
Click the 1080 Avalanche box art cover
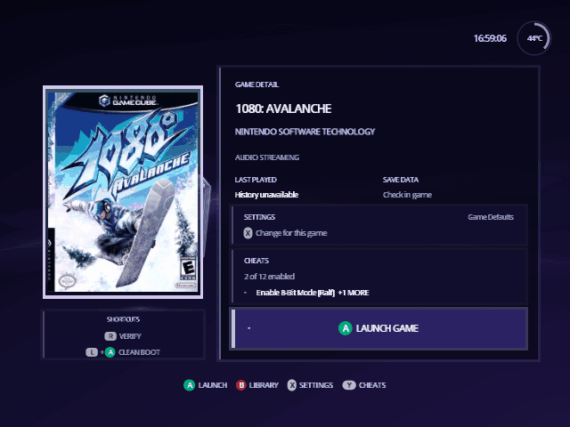(123, 192)
